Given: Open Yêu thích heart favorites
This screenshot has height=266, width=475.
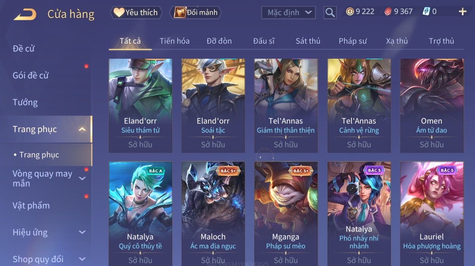Looking at the screenshot, I should click(136, 13).
